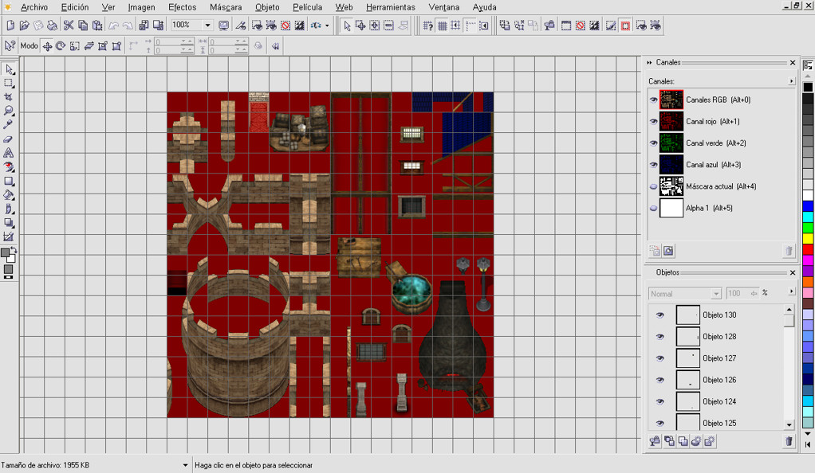Select the Object Pick arrow tool

click(9, 69)
